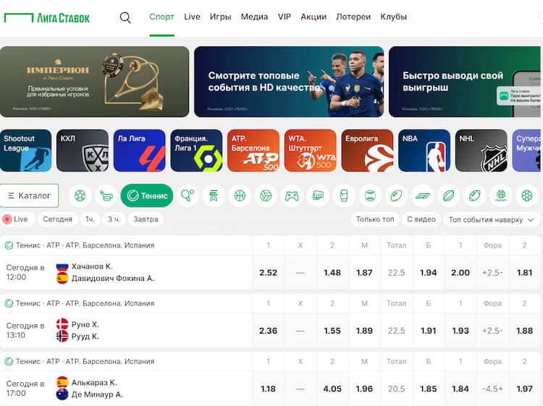
Task: Open the Медиа tab
Action: tap(255, 17)
